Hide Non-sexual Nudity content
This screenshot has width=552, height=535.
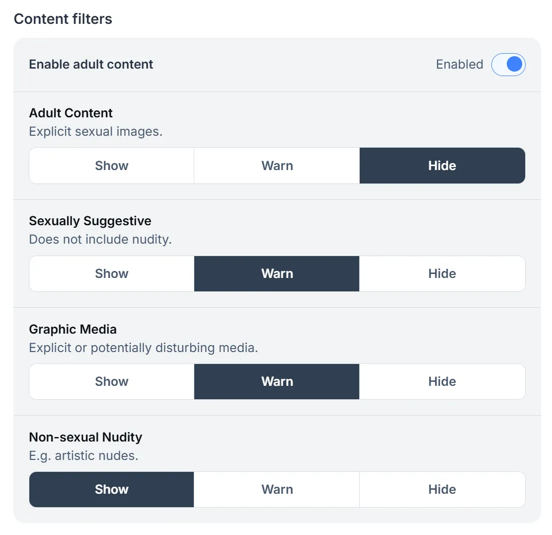click(x=442, y=489)
